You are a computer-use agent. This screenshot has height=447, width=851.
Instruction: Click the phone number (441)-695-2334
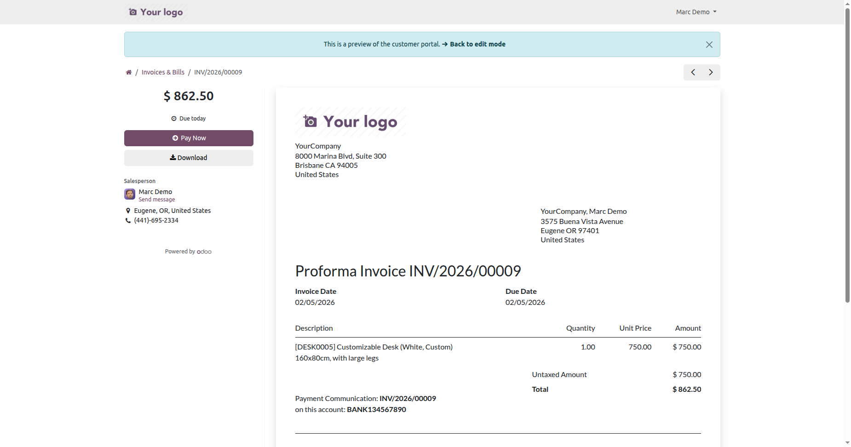click(x=156, y=221)
